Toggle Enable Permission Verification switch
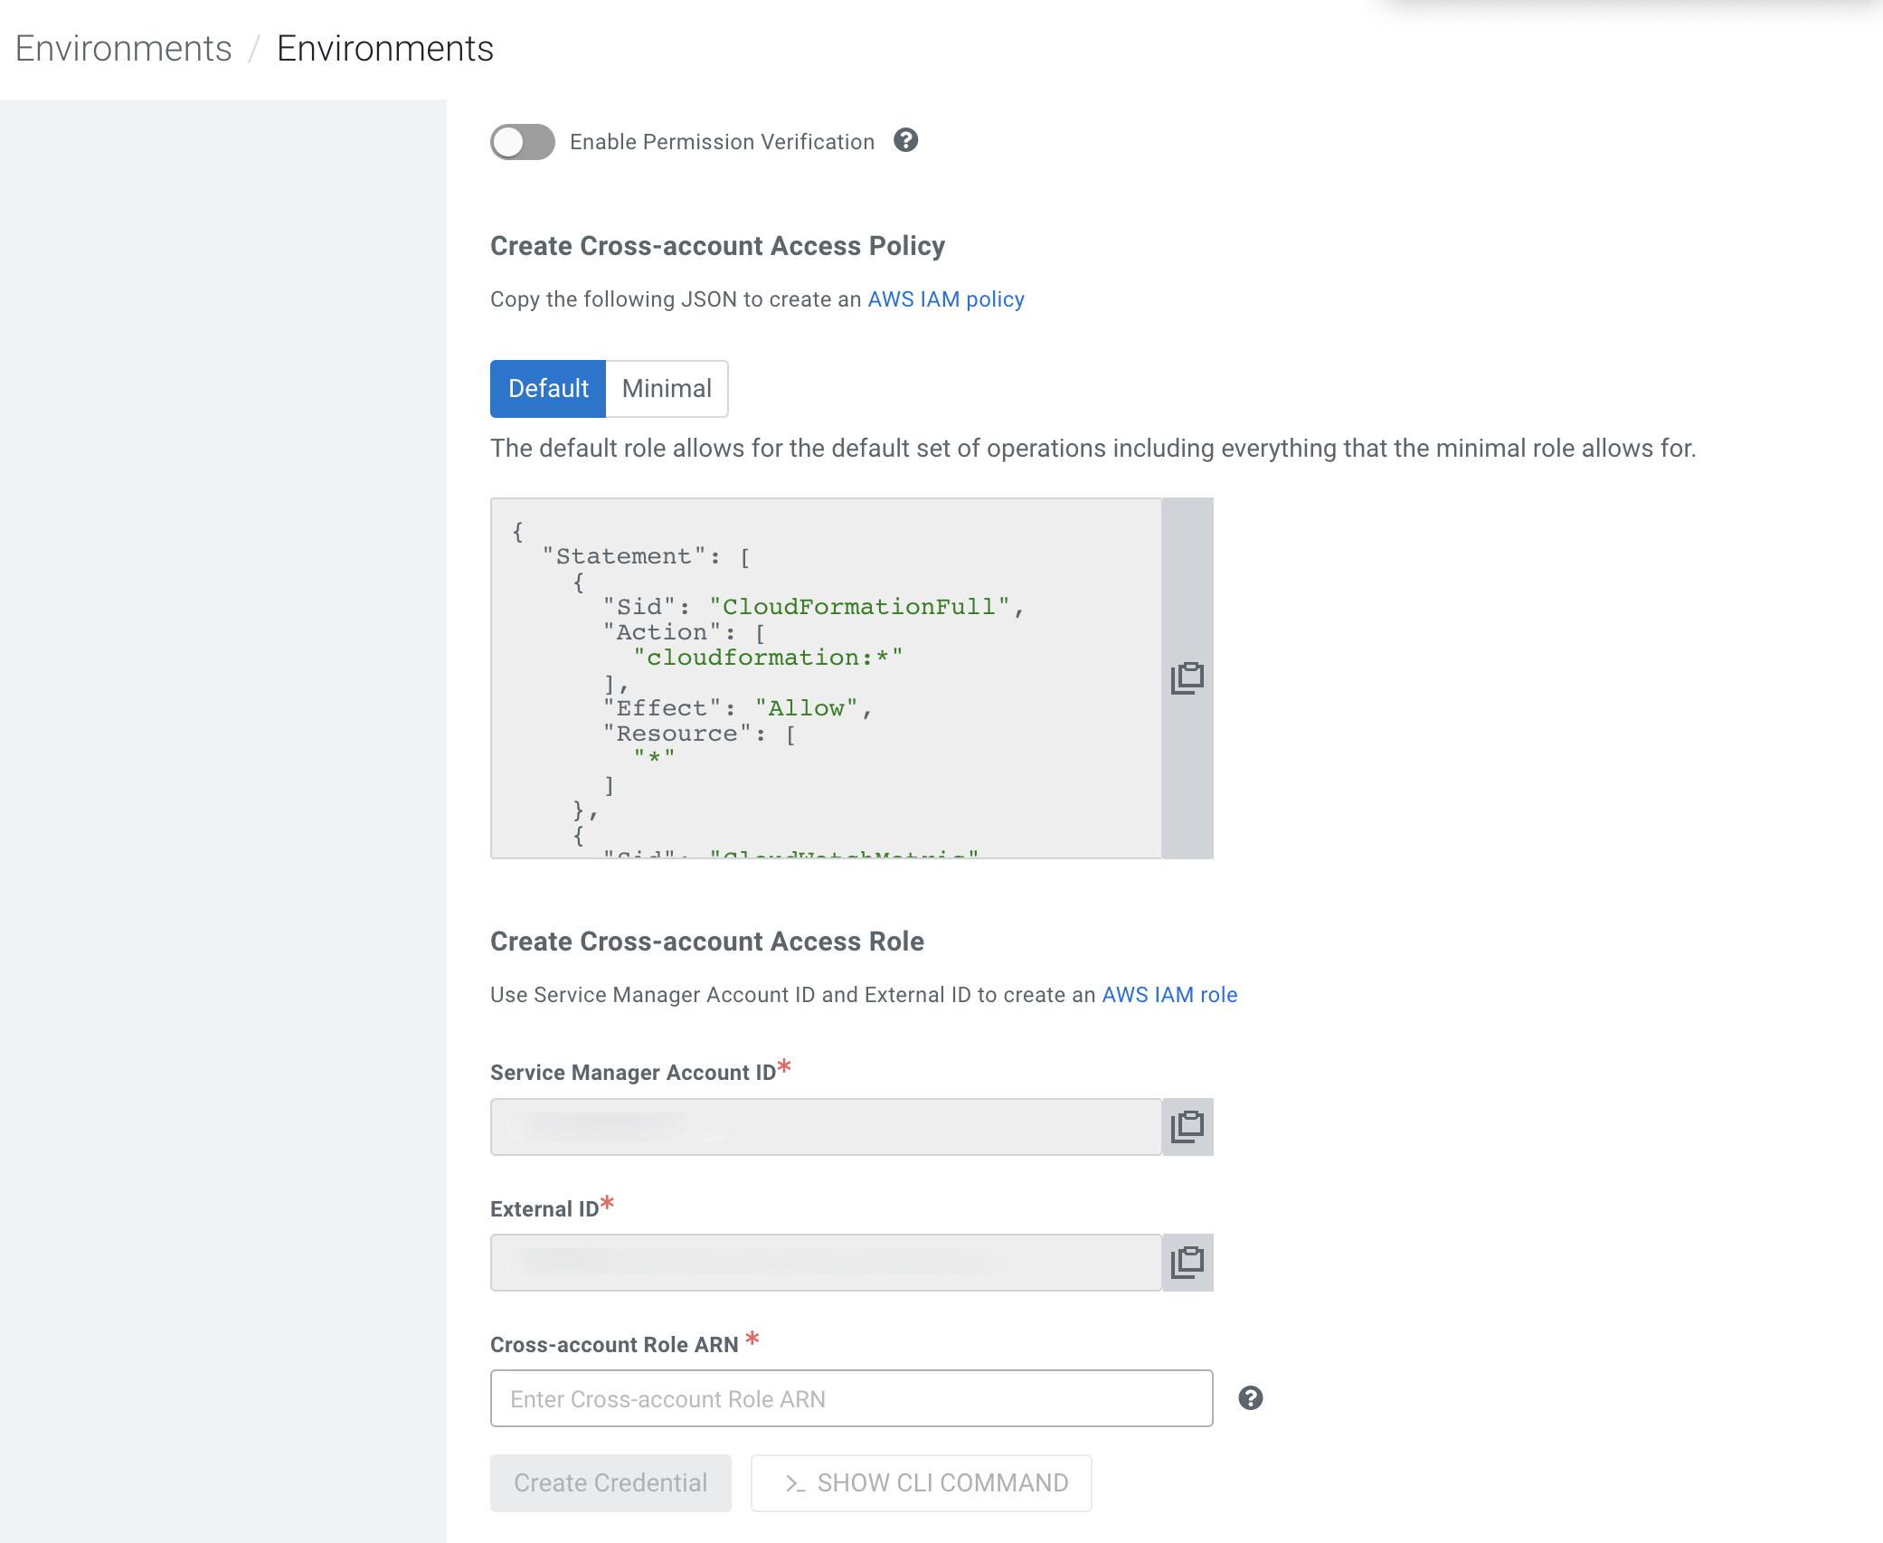1883x1543 pixels. point(522,142)
